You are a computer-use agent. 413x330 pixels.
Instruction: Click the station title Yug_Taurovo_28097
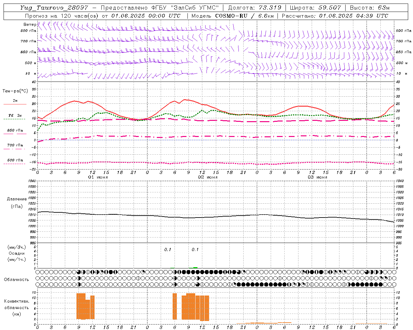[54, 8]
